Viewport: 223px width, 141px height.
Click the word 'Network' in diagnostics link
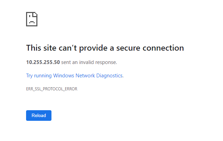pyautogui.click(x=85, y=76)
